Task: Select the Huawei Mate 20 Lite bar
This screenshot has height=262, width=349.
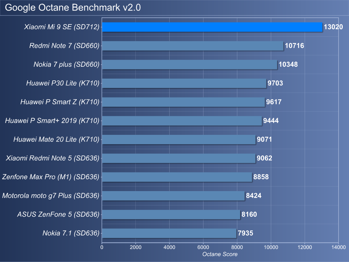Action: point(179,139)
